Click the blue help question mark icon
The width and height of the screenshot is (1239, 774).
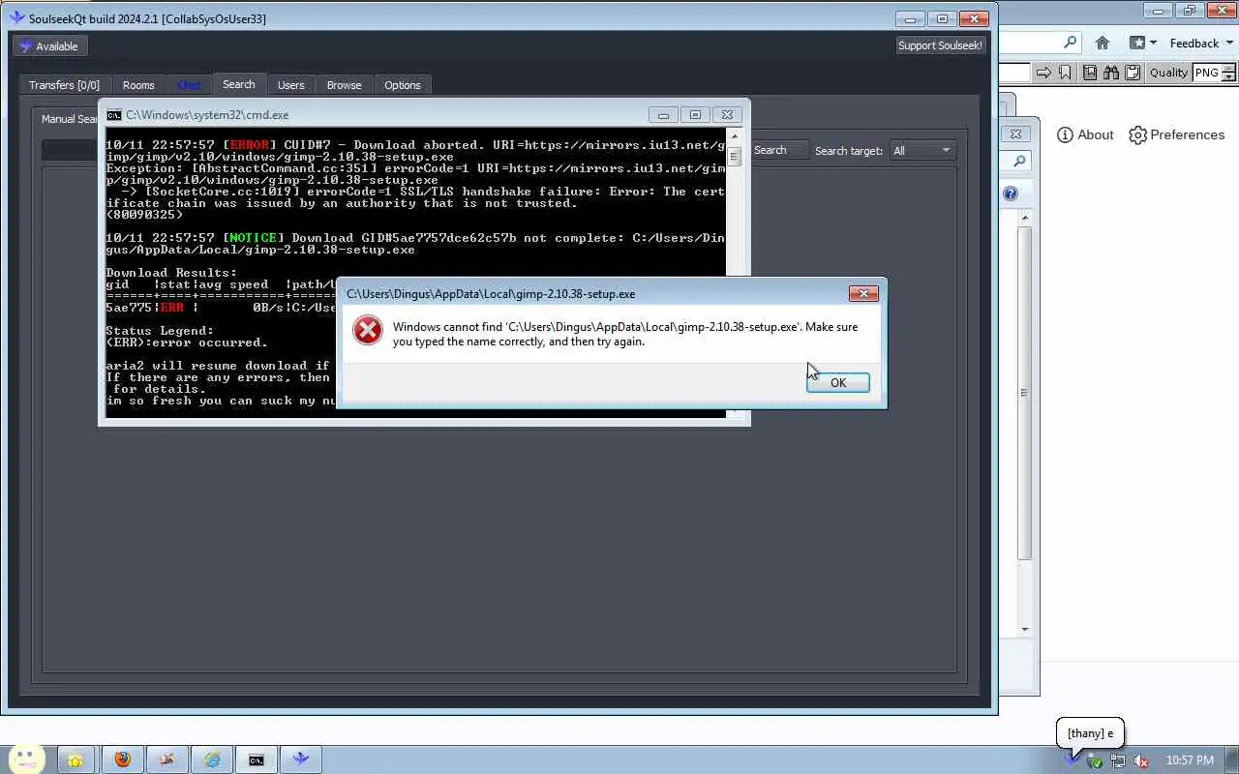pyautogui.click(x=1011, y=193)
